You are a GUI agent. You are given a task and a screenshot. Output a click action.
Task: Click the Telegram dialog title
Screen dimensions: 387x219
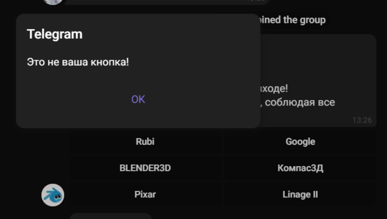pos(55,34)
